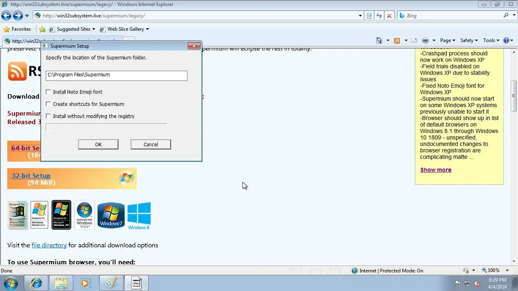The image size is (518, 291).
Task: Check Create shortcuts for Supermium
Action: pyautogui.click(x=49, y=104)
